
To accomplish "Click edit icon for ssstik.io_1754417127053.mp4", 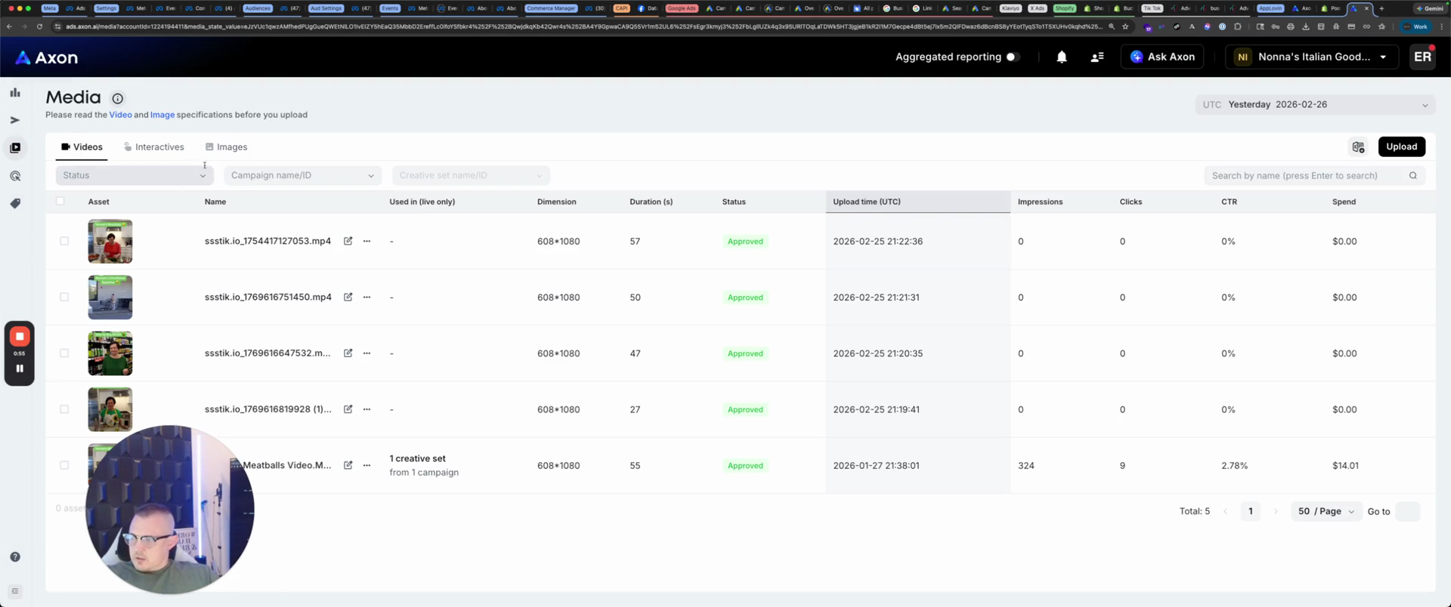I will point(348,241).
